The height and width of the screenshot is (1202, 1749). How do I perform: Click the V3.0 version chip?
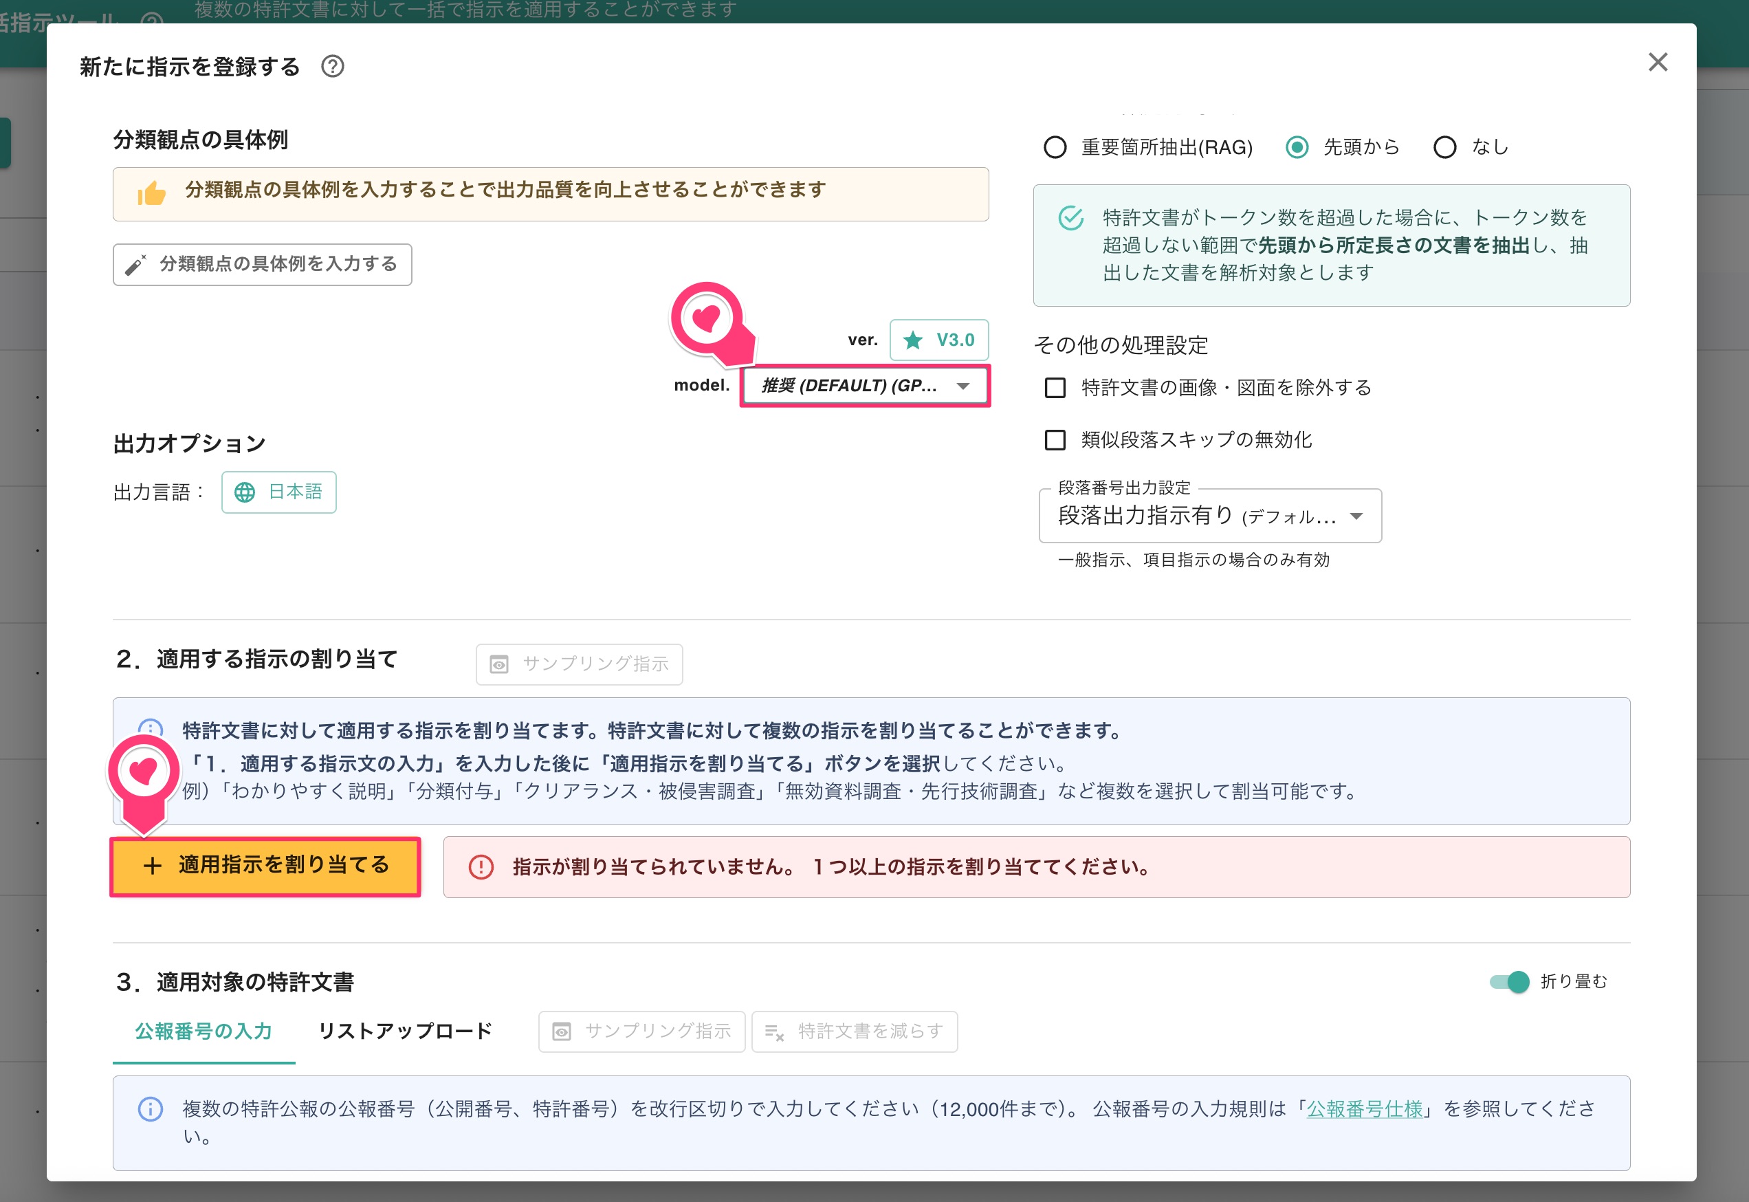[939, 340]
